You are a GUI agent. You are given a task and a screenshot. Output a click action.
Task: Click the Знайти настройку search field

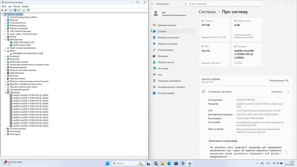[222, 4]
